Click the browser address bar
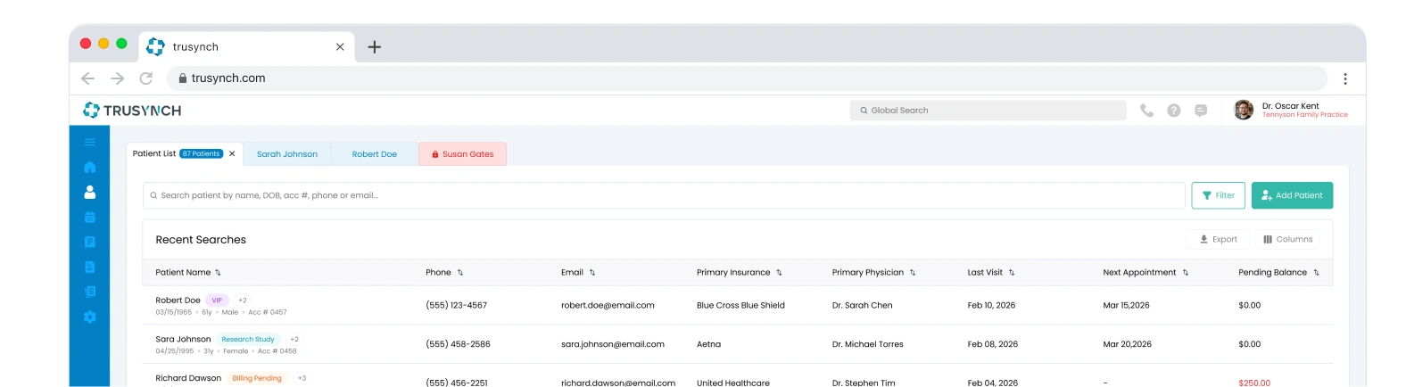Image resolution: width=1406 pixels, height=387 pixels. pos(747,78)
